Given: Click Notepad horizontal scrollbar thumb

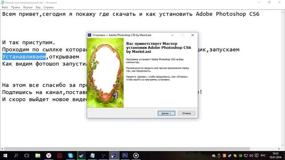Looking at the screenshot, I should pyautogui.click(x=127, y=149).
